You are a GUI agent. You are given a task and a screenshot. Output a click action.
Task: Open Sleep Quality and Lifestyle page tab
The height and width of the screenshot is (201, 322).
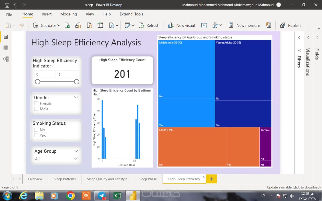pyautogui.click(x=107, y=179)
